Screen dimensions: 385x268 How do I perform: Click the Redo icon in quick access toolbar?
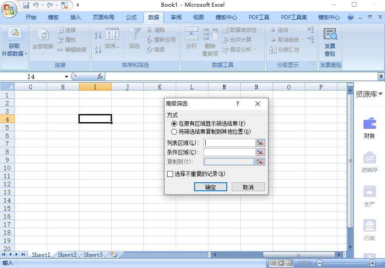(50, 5)
